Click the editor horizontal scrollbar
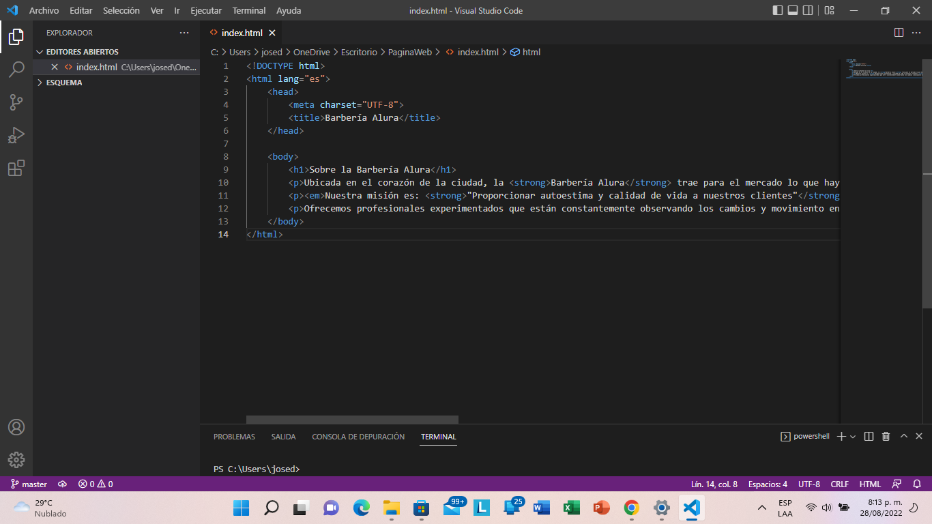This screenshot has width=932, height=524. (352, 420)
